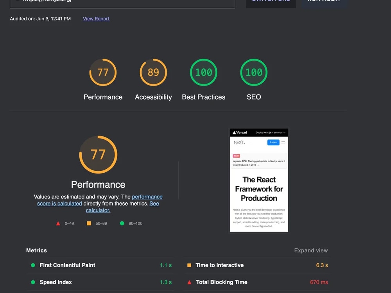Click the green dot beside First Contentful Paint
391x293 pixels.
point(33,265)
